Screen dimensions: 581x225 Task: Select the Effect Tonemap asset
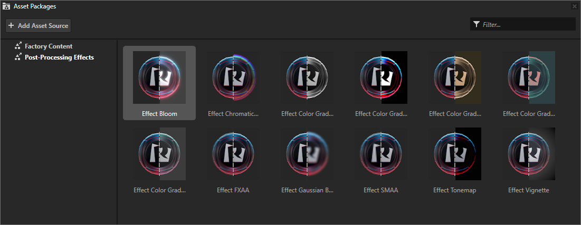click(455, 160)
